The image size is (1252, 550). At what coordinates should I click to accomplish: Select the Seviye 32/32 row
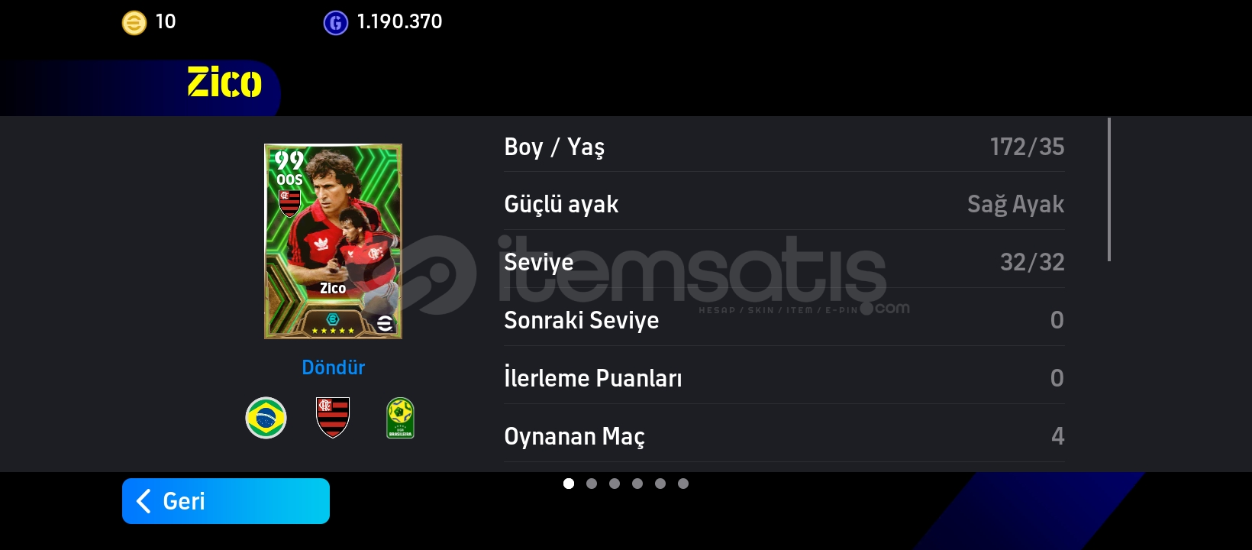tap(784, 262)
